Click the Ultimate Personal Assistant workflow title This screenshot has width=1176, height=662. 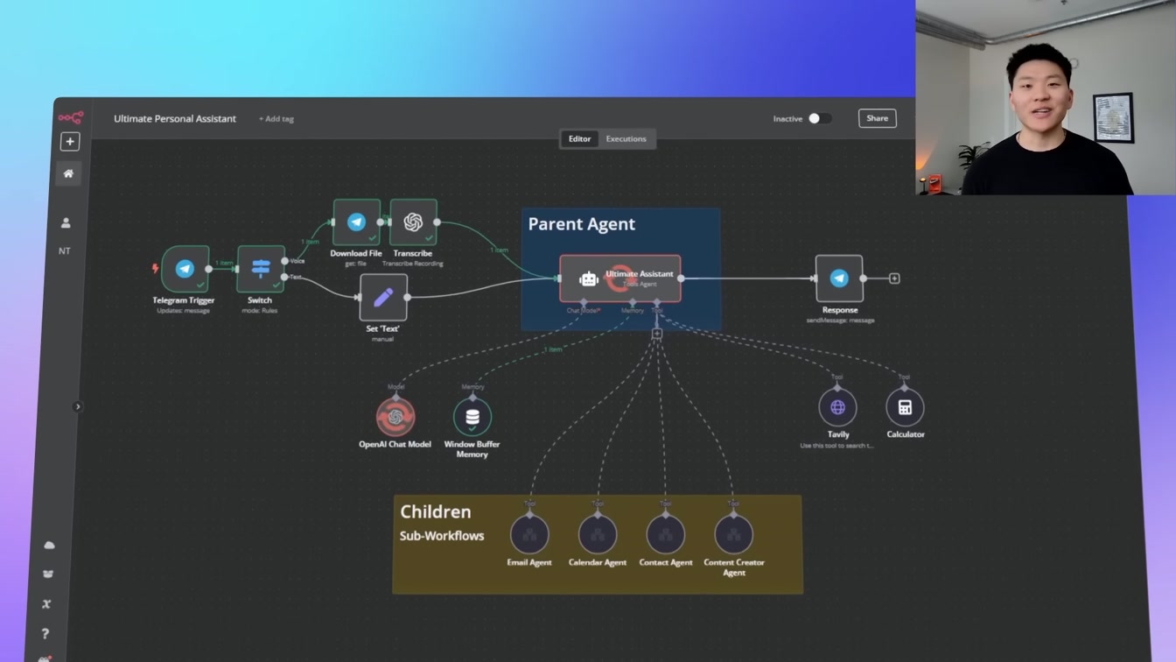175,118
